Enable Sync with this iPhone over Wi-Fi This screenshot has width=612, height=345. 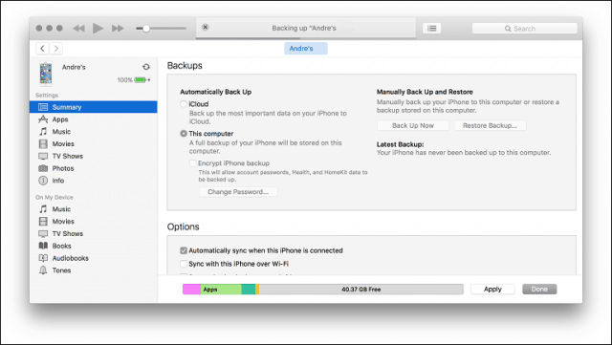point(184,264)
